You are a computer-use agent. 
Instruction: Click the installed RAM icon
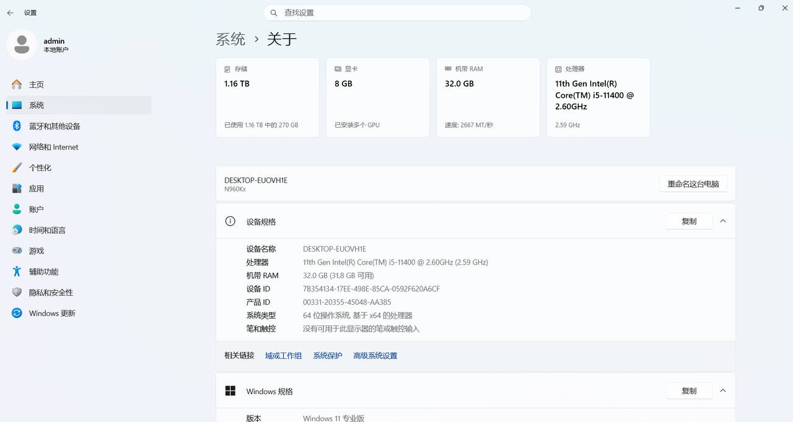(448, 69)
